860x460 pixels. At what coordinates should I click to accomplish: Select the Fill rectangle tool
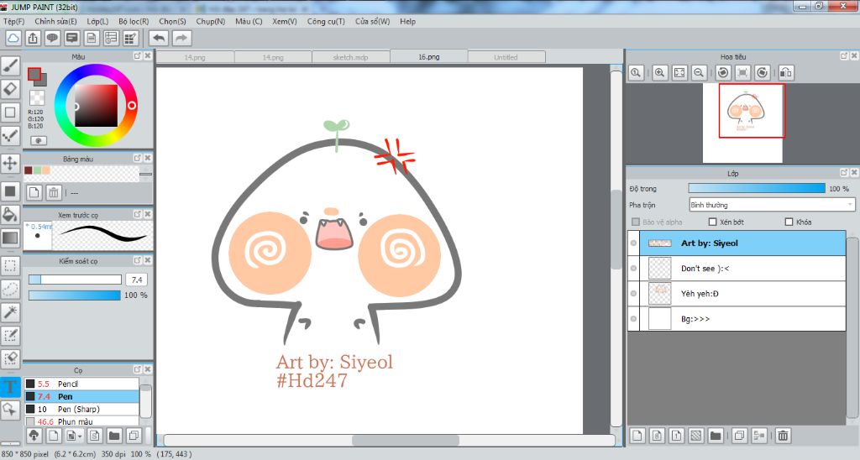tap(10, 191)
